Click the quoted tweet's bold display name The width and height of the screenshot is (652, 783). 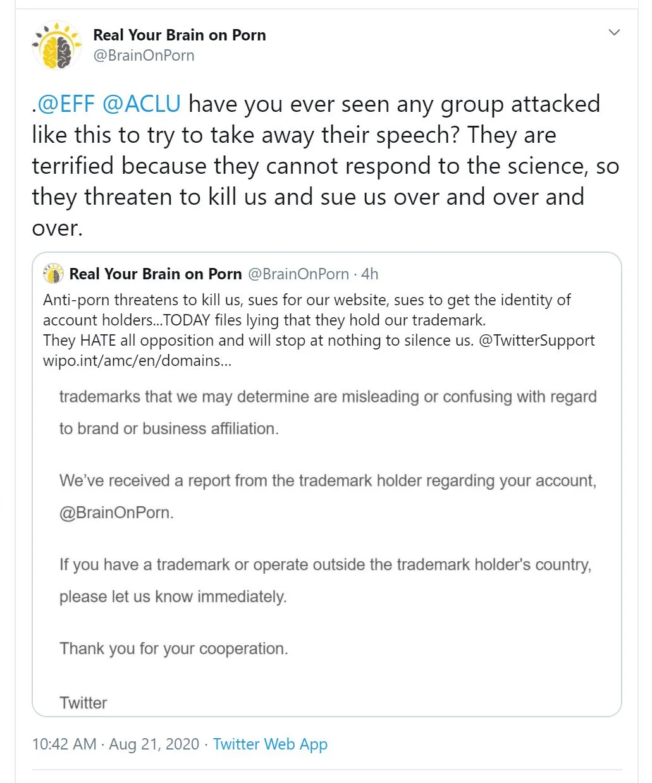156,274
